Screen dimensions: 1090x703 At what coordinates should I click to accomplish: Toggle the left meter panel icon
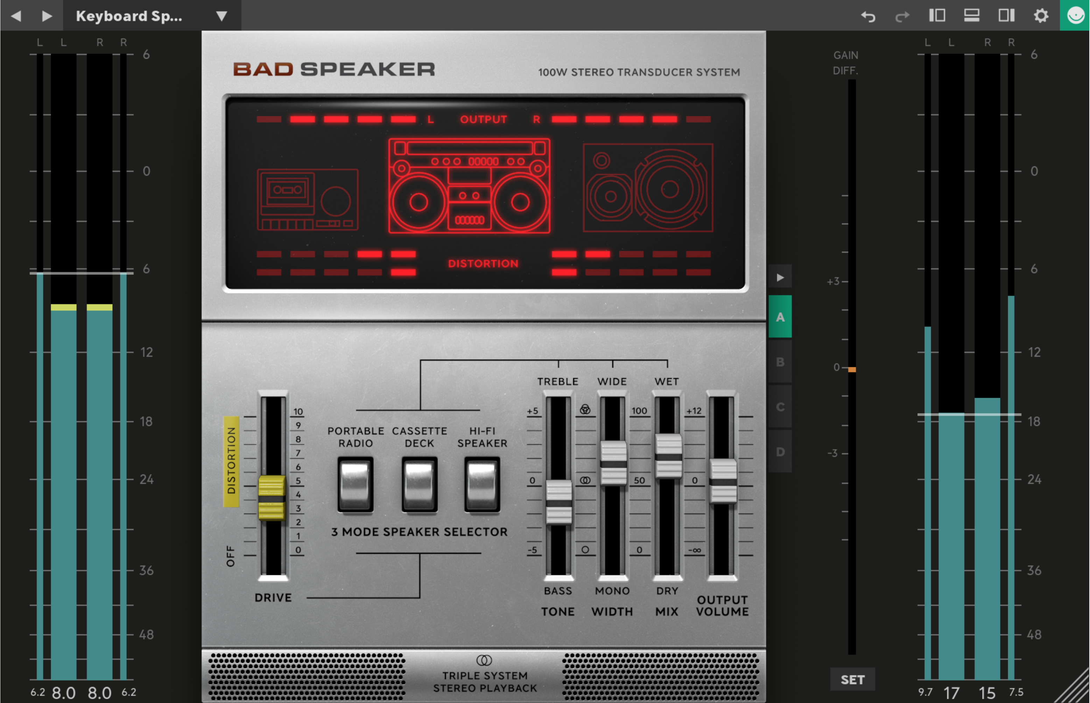(x=937, y=15)
